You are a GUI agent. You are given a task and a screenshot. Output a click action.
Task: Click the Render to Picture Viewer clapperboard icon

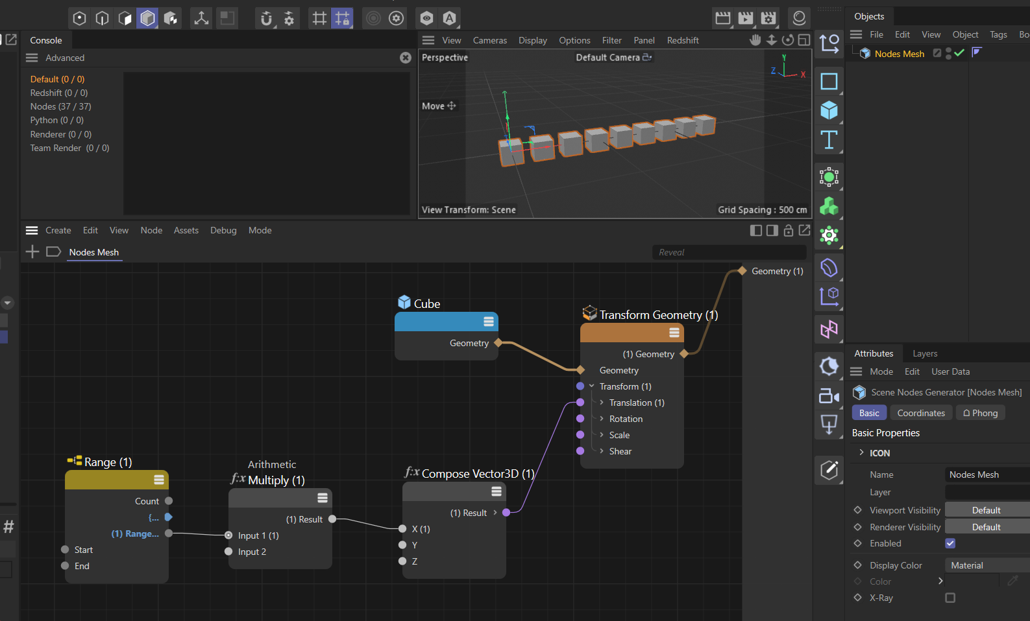tap(746, 18)
